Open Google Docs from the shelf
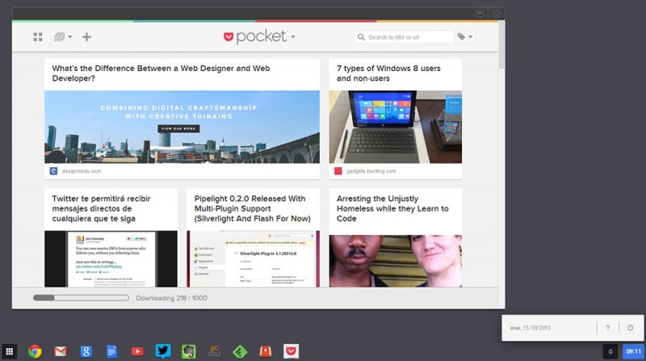The image size is (646, 361). [111, 351]
